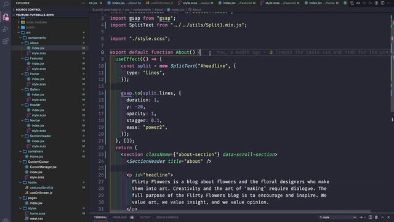Select the DEBUG CONSOLE panel tab
This screenshot has width=394, height=222.
tap(167, 217)
